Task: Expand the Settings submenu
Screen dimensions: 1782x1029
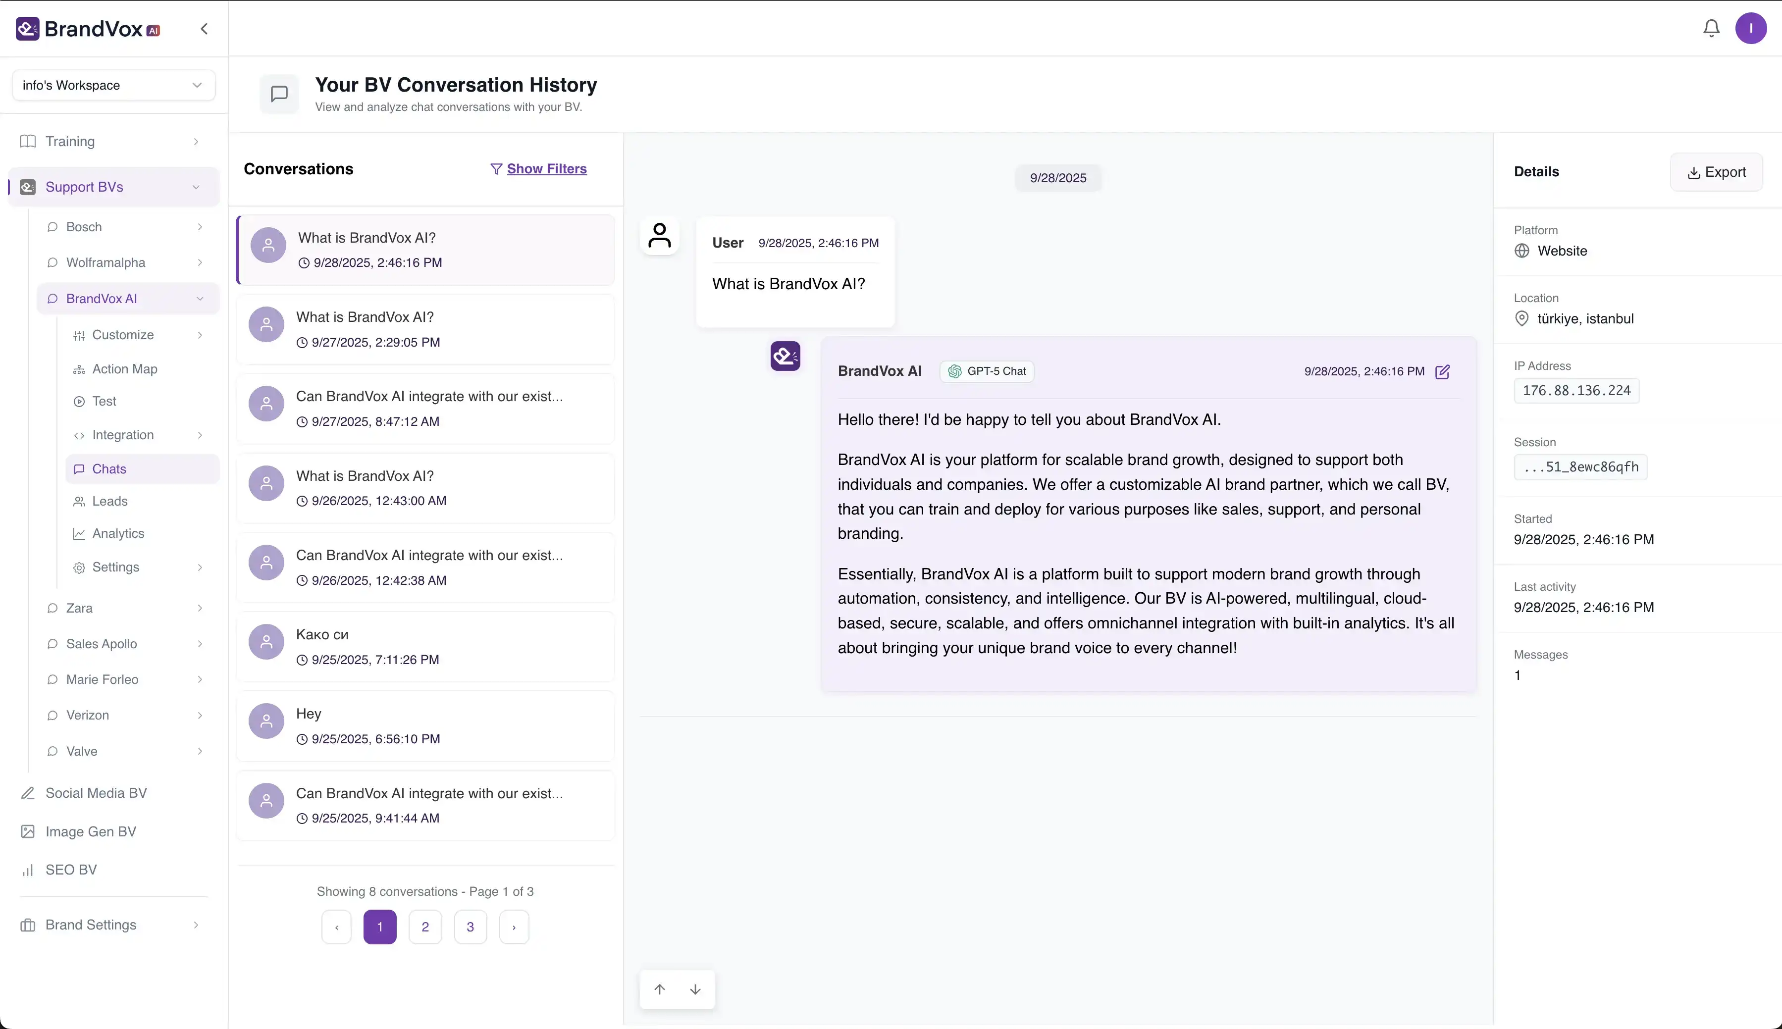Action: coord(200,567)
